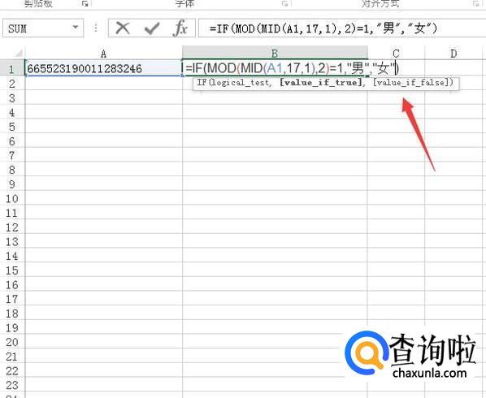Open clipboard group dialog launcher

point(85,4)
